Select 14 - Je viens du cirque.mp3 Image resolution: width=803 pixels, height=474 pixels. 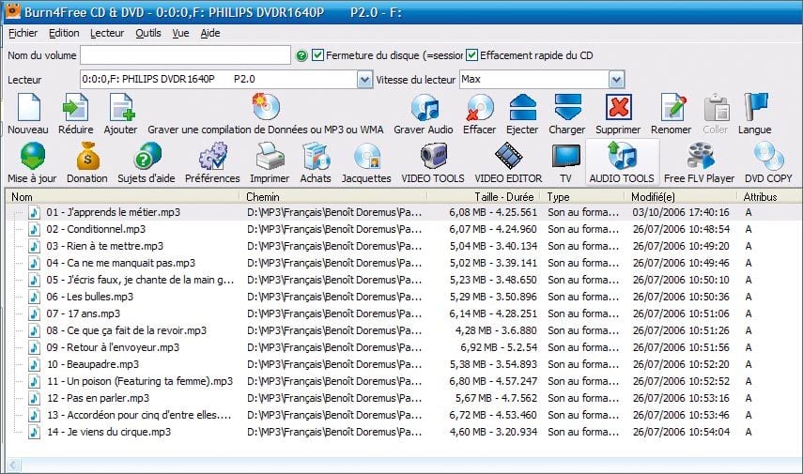(x=109, y=432)
